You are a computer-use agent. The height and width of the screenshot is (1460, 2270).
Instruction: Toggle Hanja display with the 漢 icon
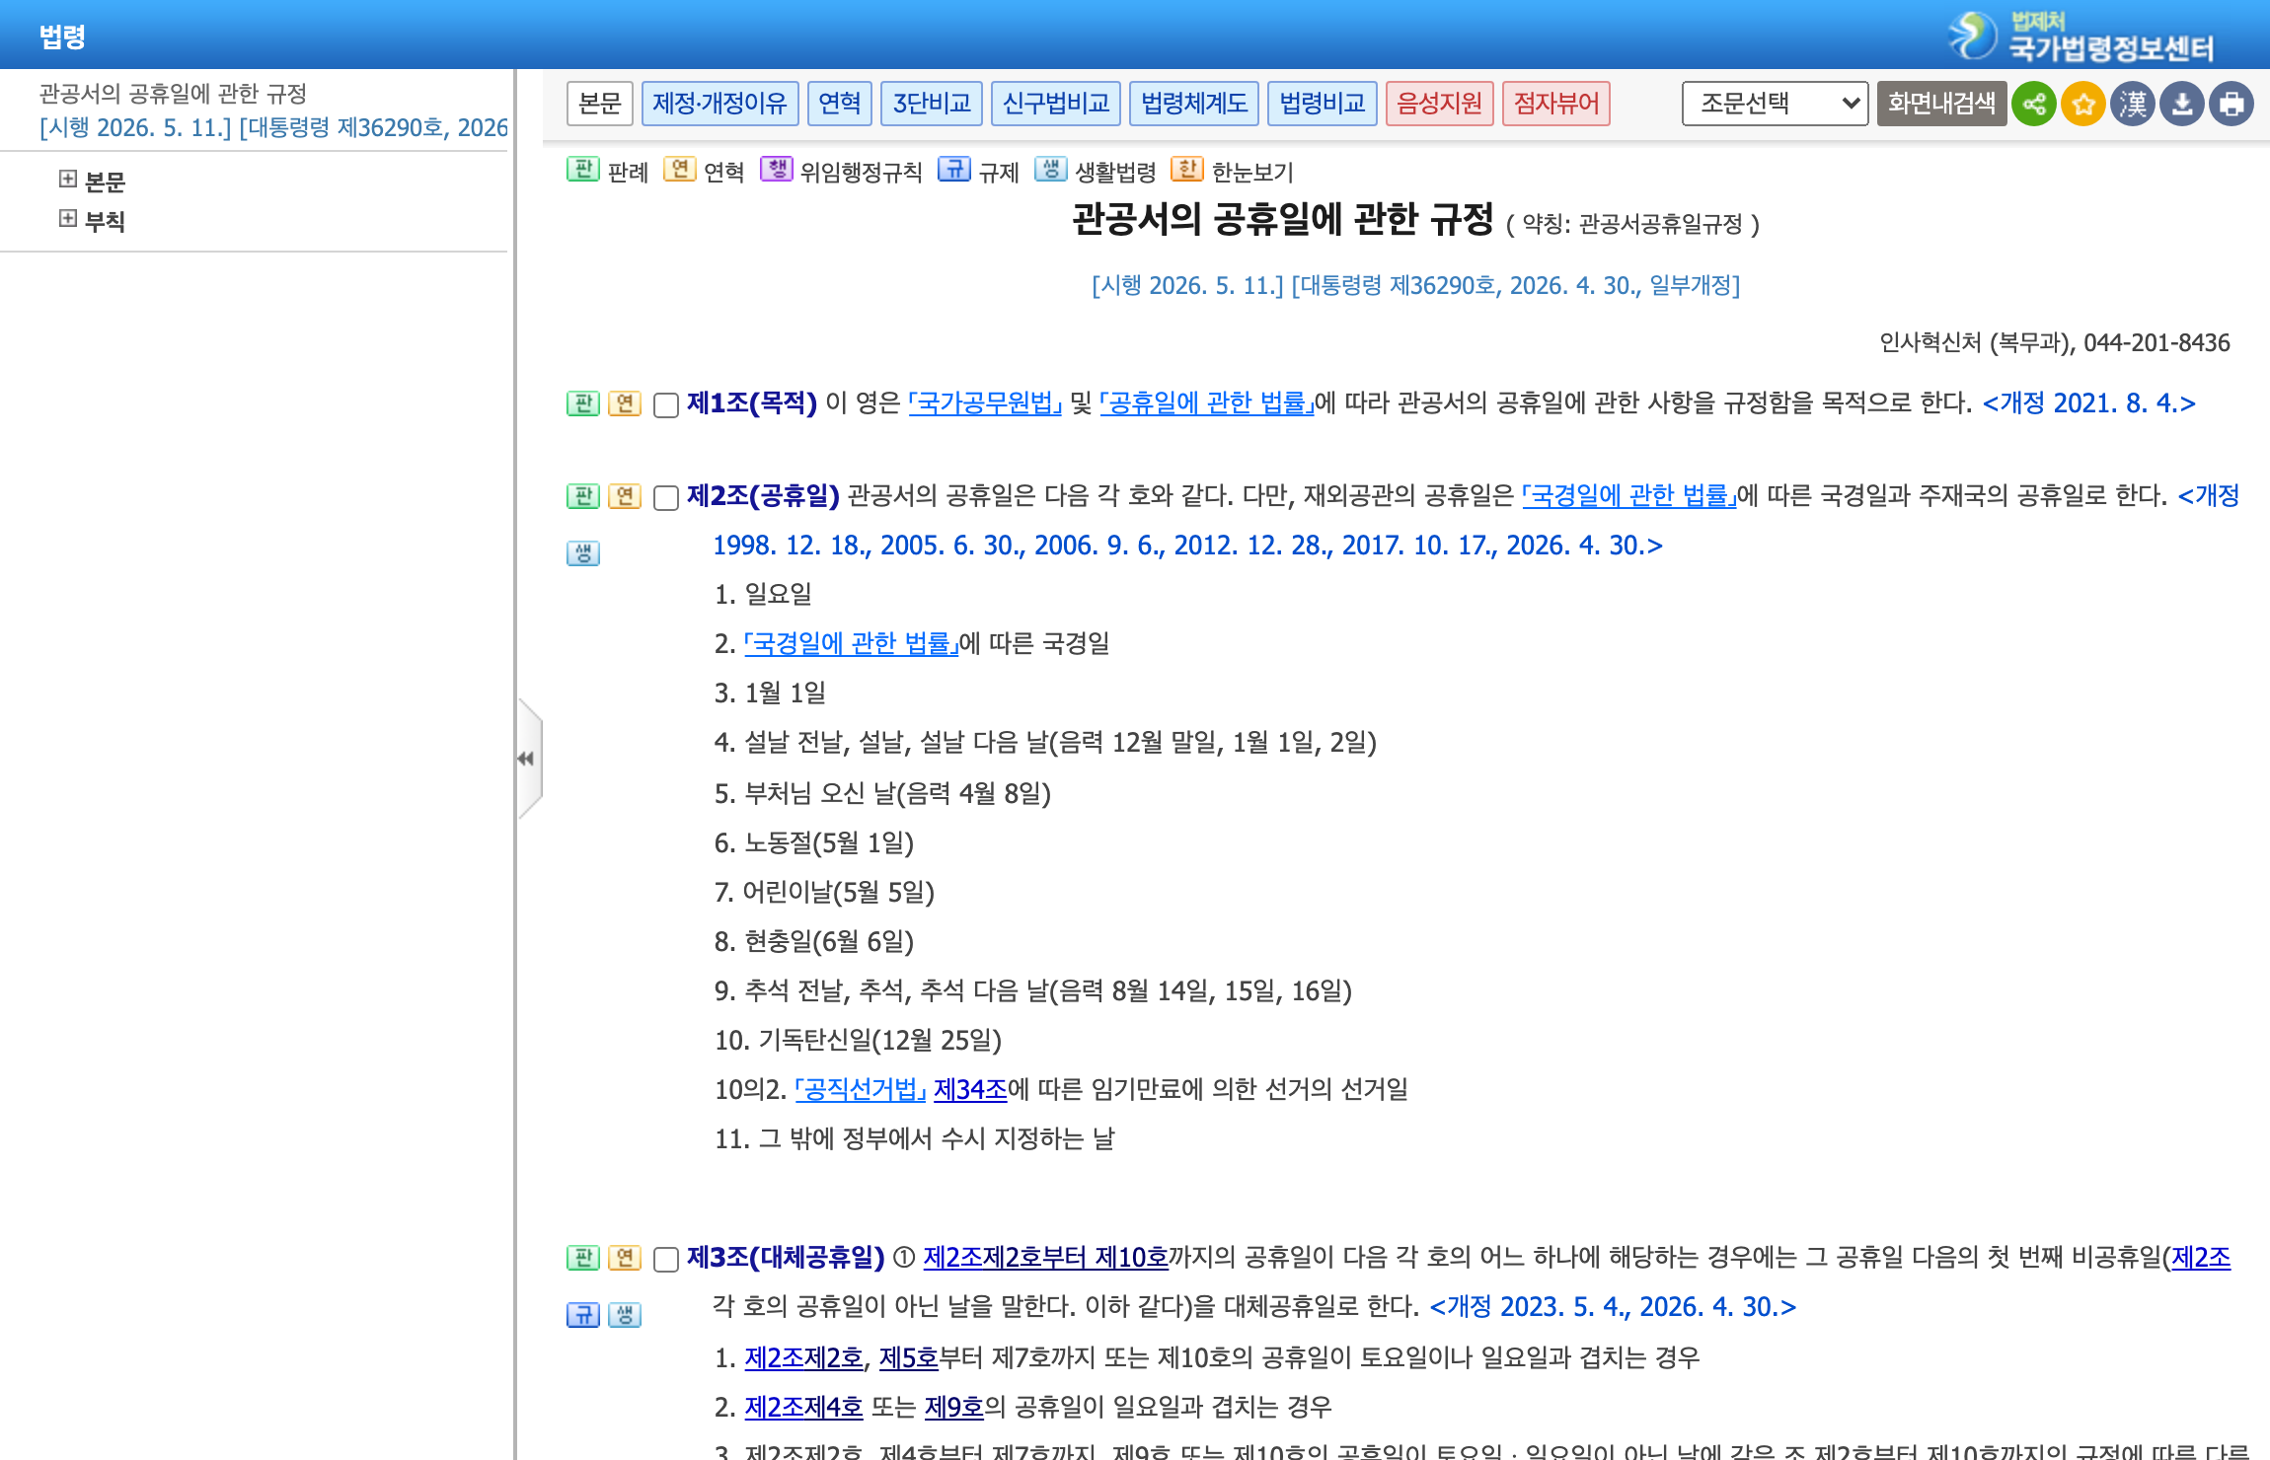tap(2132, 104)
